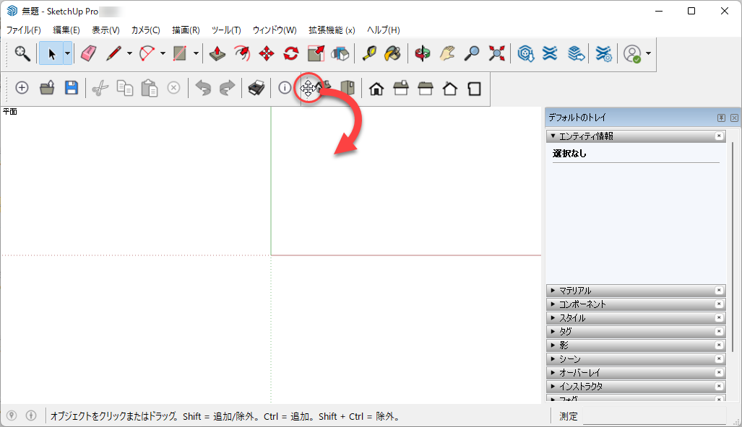This screenshot has width=742, height=427.
Task: Select the red Rotate tool
Action: point(291,53)
